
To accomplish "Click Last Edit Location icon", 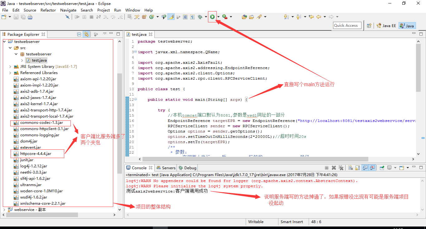I will 311,17.
